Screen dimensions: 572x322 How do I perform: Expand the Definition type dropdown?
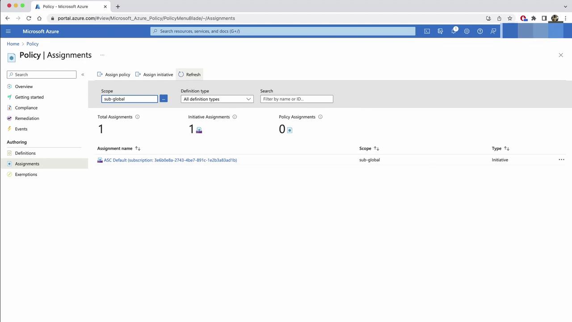[x=217, y=99]
